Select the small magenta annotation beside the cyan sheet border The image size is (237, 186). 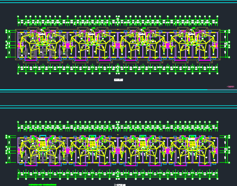point(231,86)
